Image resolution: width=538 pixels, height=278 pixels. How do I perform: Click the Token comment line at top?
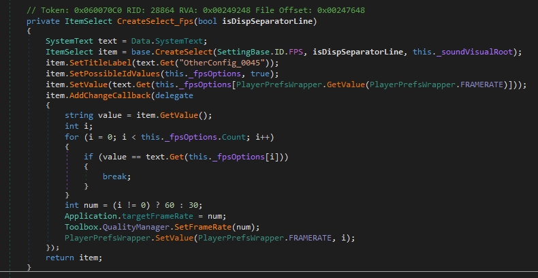pyautogui.click(x=195, y=11)
